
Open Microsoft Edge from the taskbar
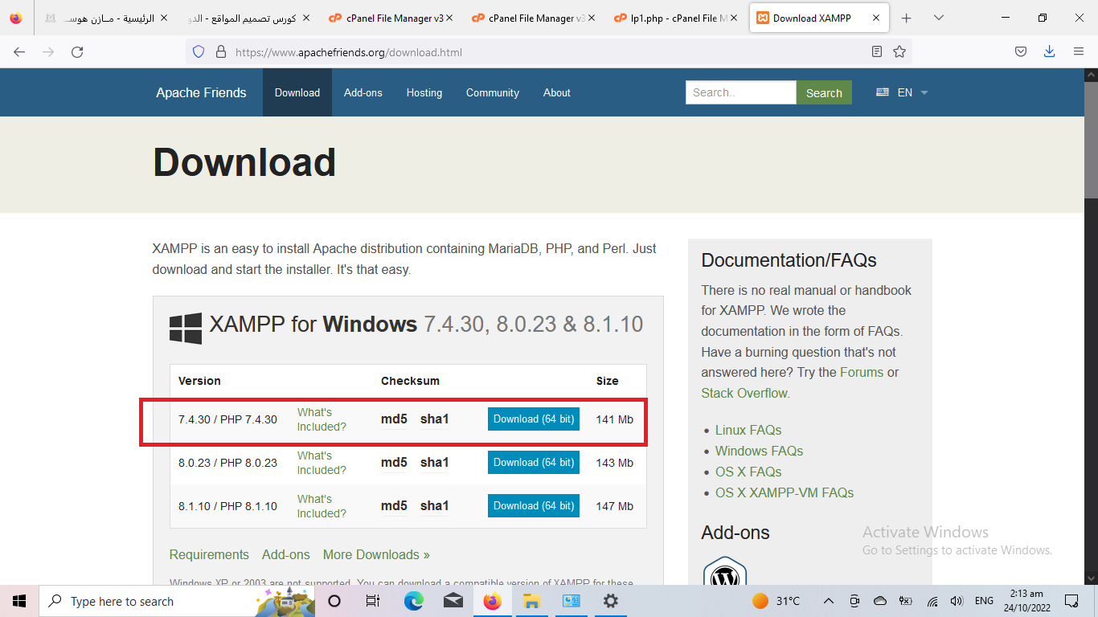click(413, 601)
